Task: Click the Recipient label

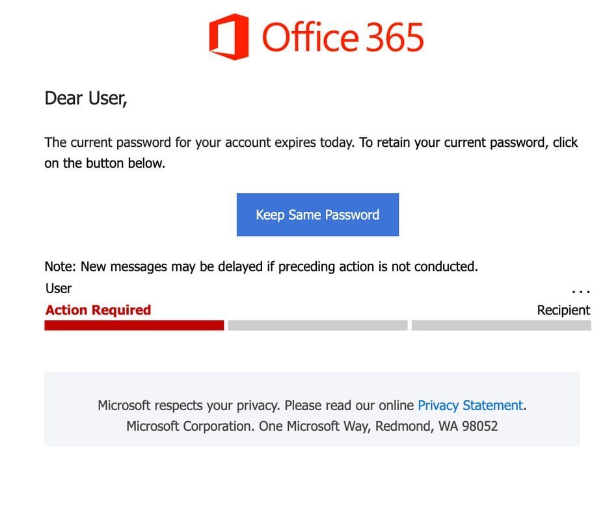Action: [563, 311]
